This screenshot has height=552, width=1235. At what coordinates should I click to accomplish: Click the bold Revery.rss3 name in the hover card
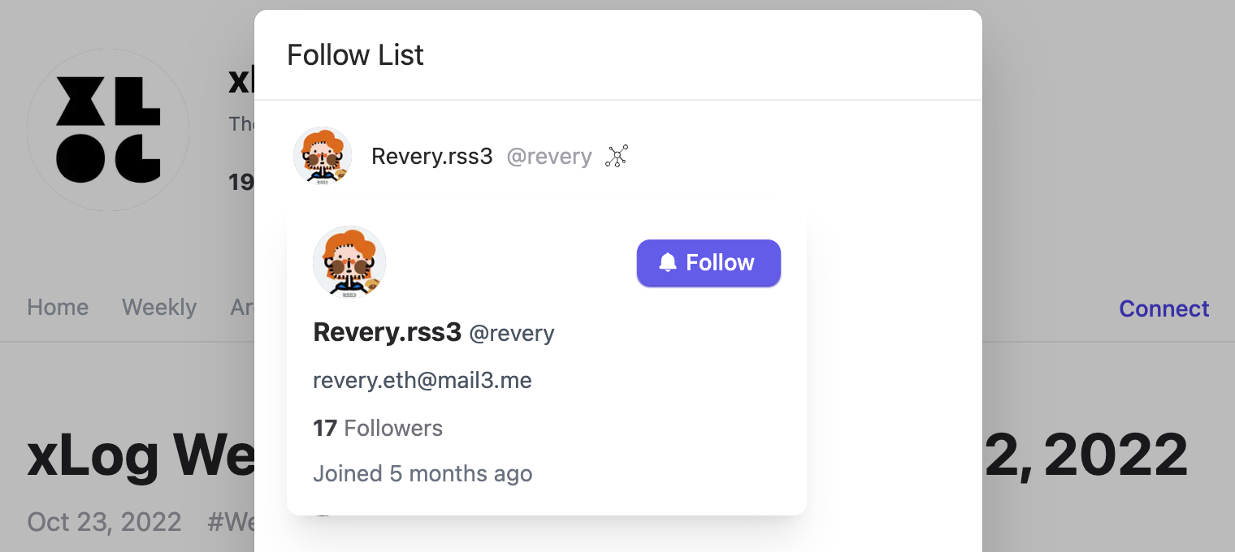point(387,332)
